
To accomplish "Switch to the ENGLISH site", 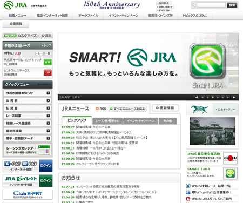I will (x=164, y=10).
